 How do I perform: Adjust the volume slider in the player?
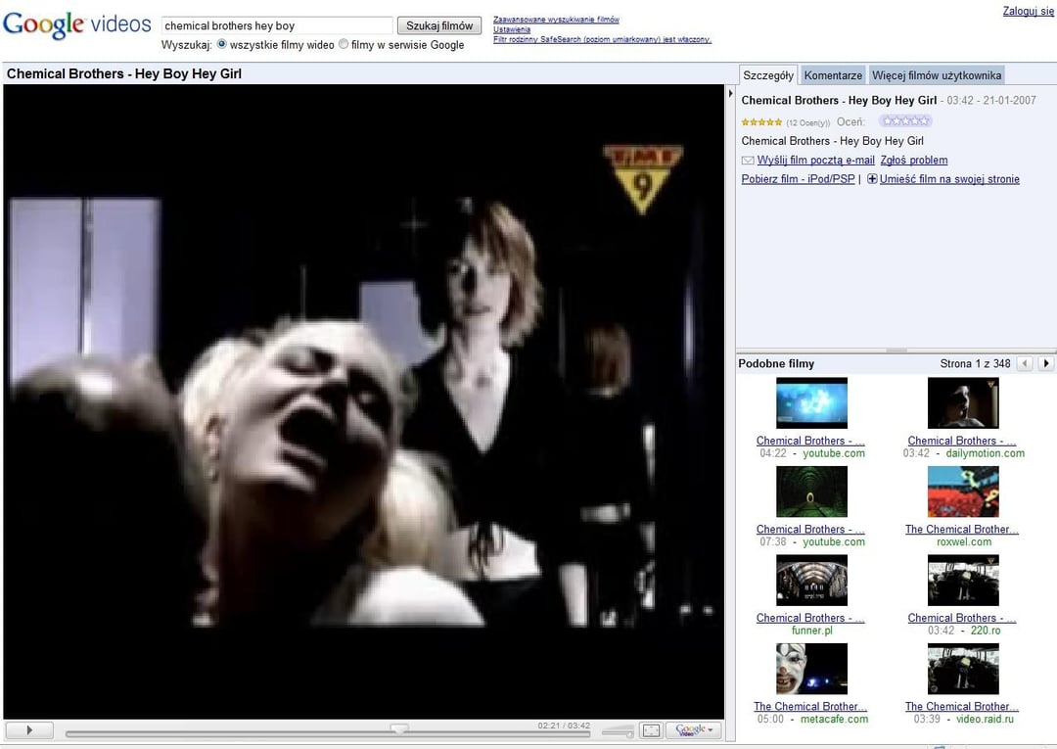click(x=618, y=731)
